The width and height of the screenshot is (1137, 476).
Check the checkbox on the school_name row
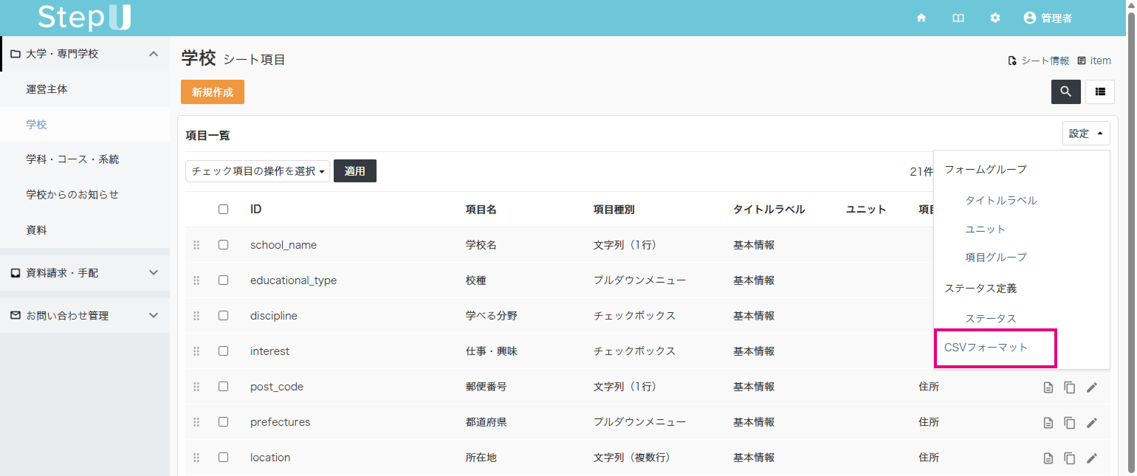coord(224,244)
